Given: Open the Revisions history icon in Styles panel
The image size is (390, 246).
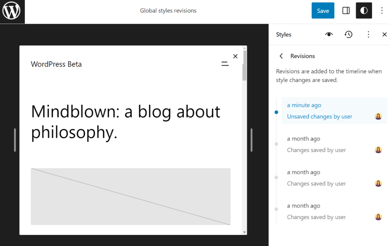Looking at the screenshot, I should pyautogui.click(x=348, y=34).
